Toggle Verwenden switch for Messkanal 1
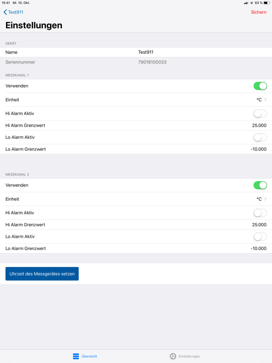The image size is (272, 363). tap(260, 86)
